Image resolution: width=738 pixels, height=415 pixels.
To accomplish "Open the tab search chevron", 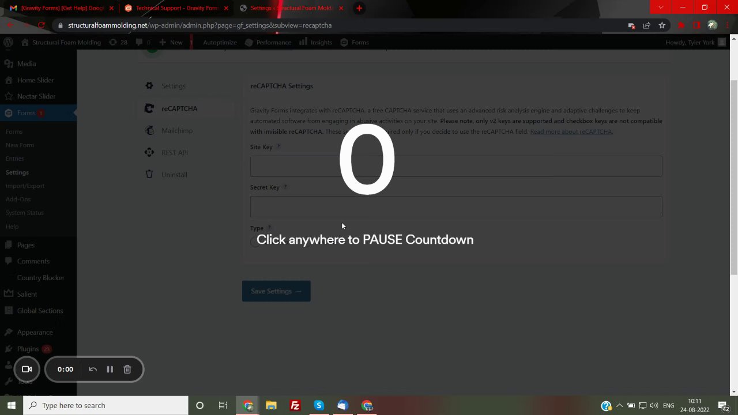I will point(661,7).
